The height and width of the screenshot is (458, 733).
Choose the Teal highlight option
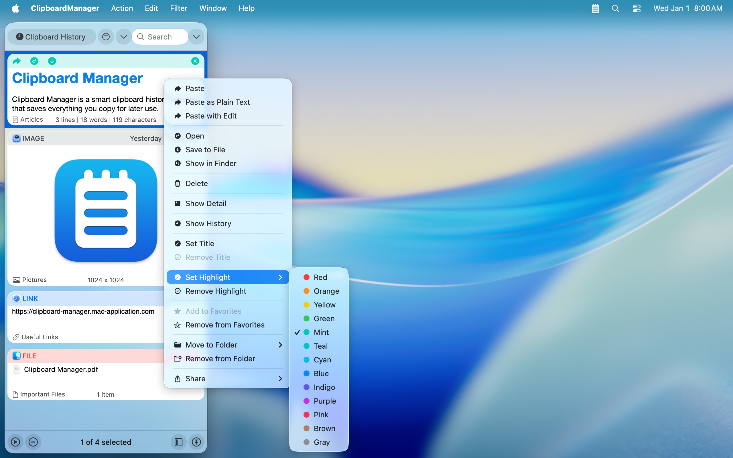pos(320,346)
